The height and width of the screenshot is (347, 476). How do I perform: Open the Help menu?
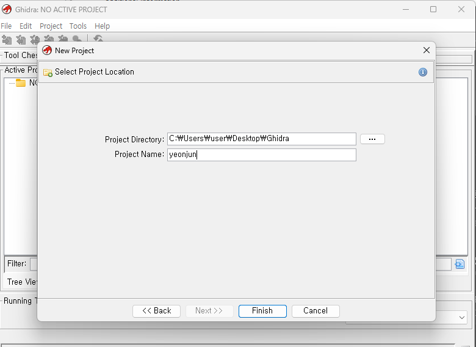click(102, 26)
